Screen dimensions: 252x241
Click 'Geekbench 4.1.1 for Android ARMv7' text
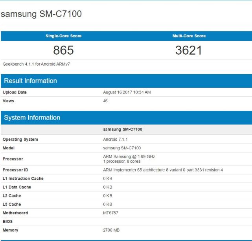click(x=36, y=64)
